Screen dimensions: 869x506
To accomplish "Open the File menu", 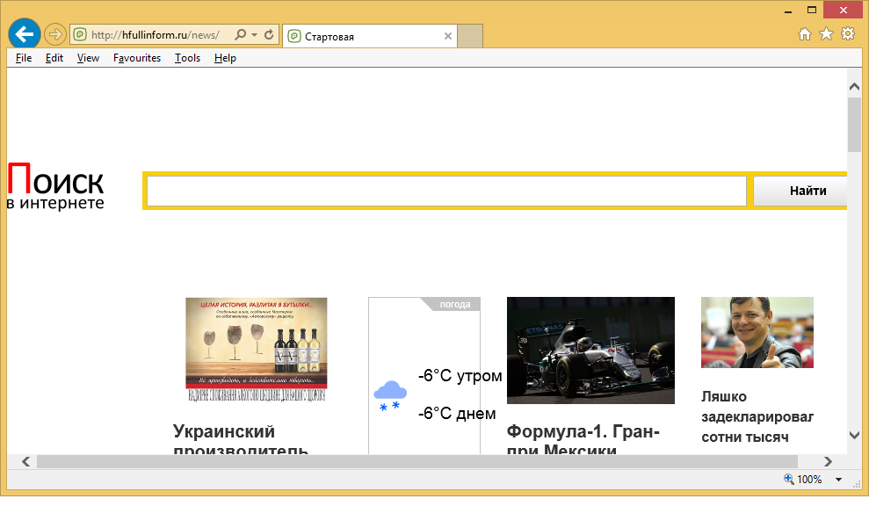I will click(x=24, y=58).
